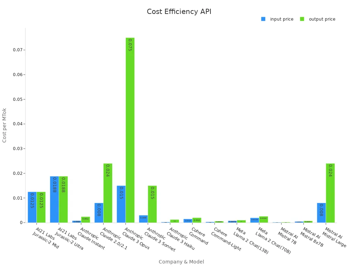Select the 'Cost Efficiency API' chart title
The image size is (358, 268).
(x=179, y=12)
